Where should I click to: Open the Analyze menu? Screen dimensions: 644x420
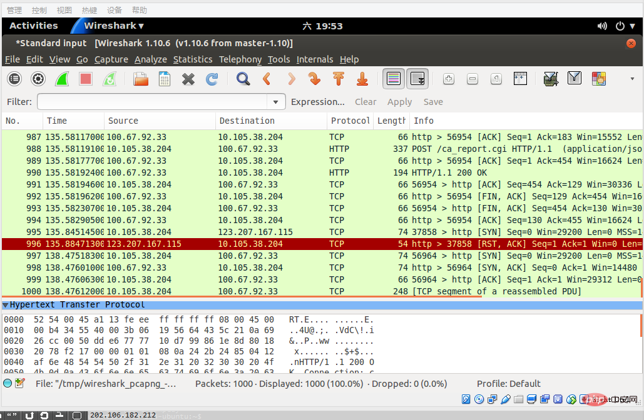coord(151,59)
